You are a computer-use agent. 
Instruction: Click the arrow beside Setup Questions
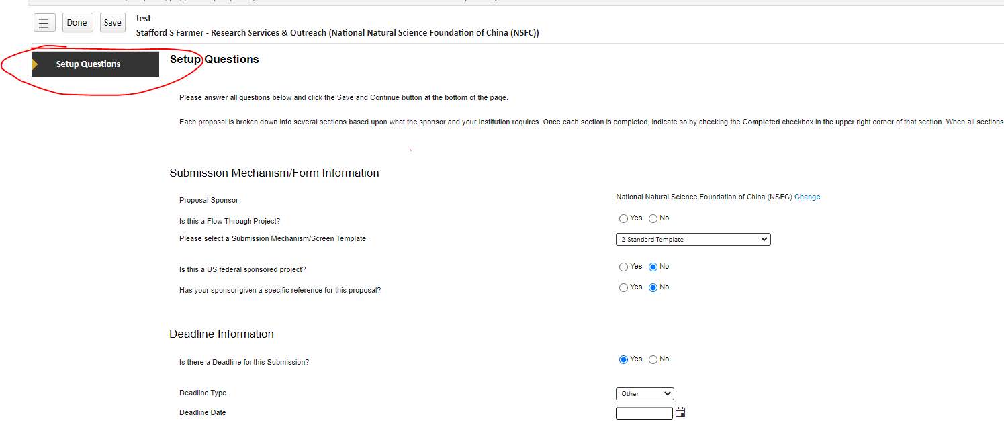[35, 64]
